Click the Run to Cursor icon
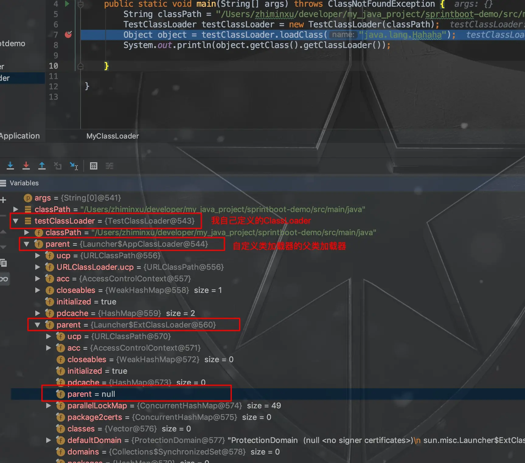The height and width of the screenshot is (463, 525). click(x=74, y=166)
